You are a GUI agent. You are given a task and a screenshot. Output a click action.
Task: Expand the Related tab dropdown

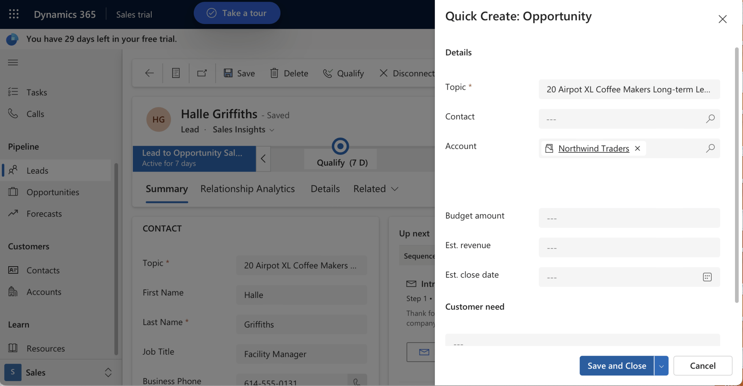[x=394, y=189]
